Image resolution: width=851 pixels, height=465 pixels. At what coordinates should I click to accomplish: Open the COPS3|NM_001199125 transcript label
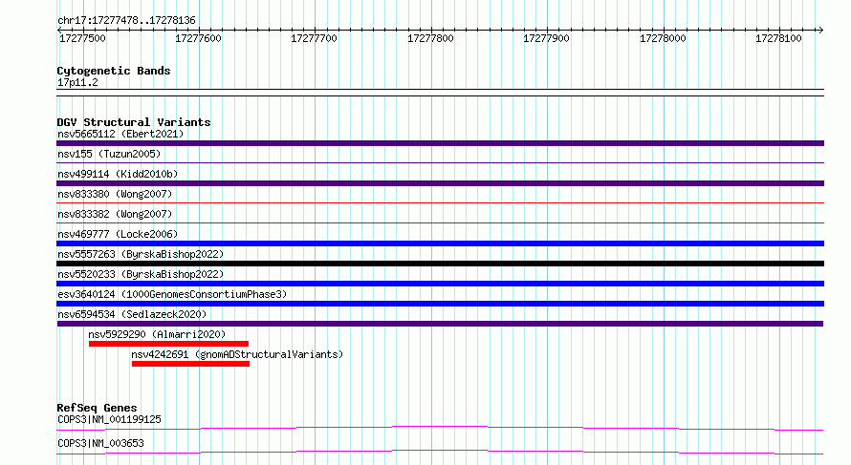tap(109, 419)
